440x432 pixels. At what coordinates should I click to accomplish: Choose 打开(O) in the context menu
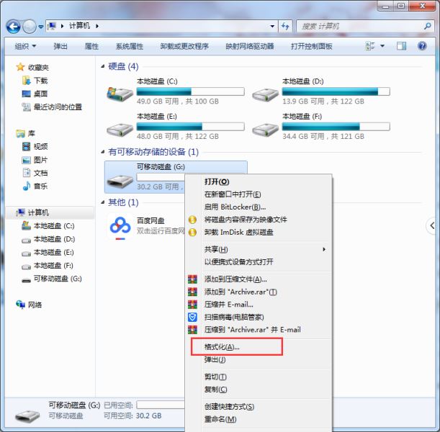pos(259,181)
